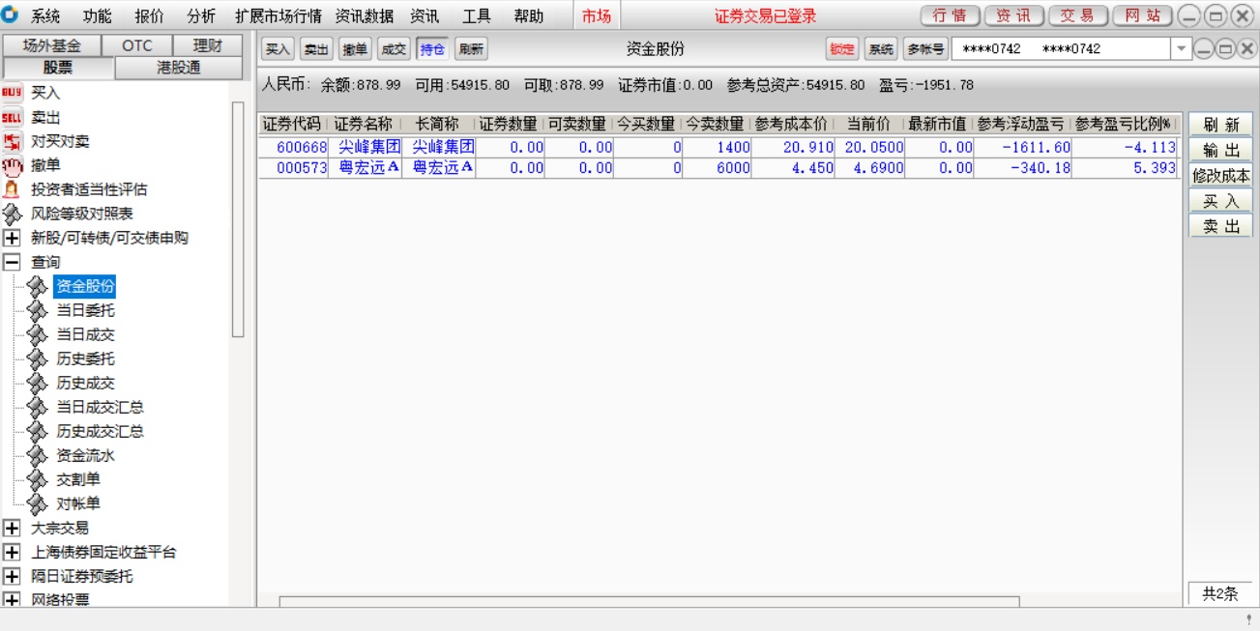Viewport: 1260px width, 631px height.
Task: Select the 600668 尖峰集团 row
Action: pyautogui.click(x=718, y=148)
